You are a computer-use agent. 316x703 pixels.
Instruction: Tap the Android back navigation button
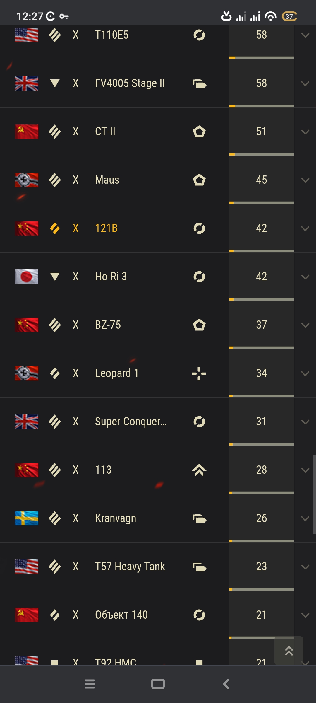coord(226,684)
